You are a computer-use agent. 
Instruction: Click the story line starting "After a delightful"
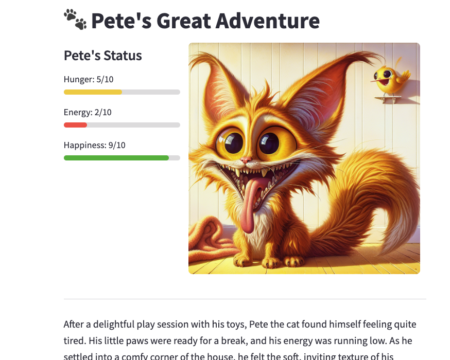coord(239,325)
